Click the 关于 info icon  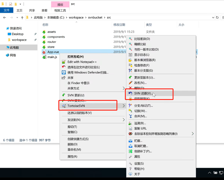130,174
